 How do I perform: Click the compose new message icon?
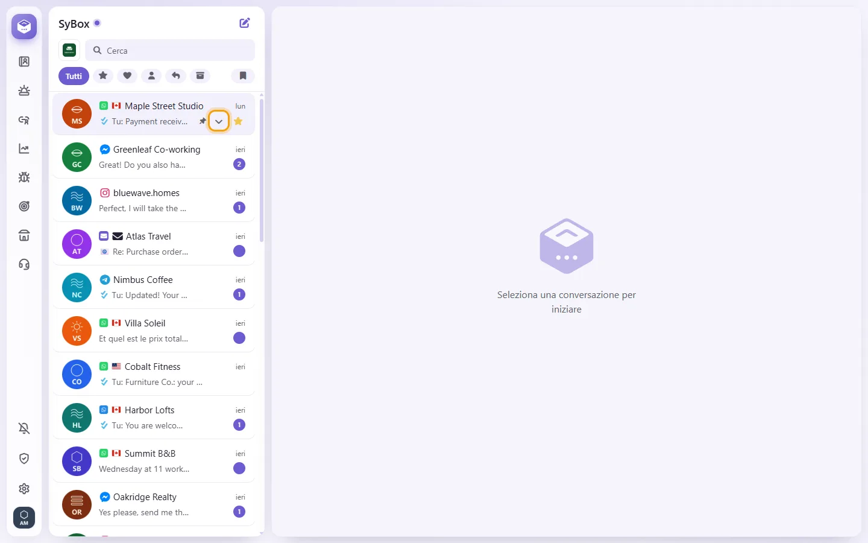point(245,23)
